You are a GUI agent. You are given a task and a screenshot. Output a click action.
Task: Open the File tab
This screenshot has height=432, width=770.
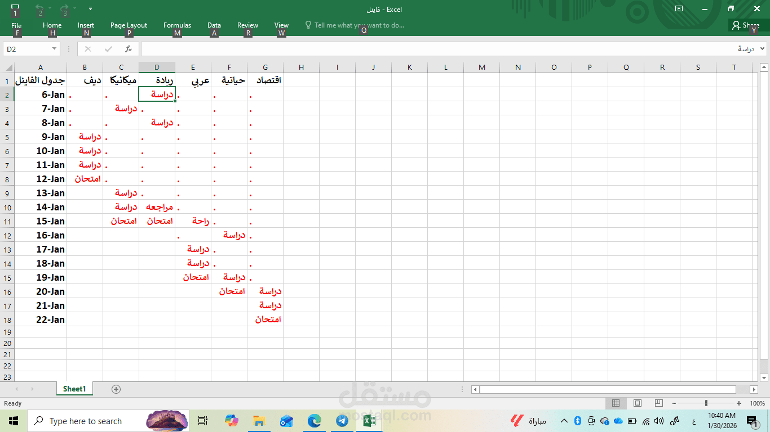point(16,25)
